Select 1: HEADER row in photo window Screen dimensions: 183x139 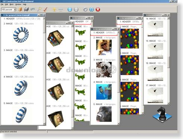pyautogui.click(x=104, y=33)
